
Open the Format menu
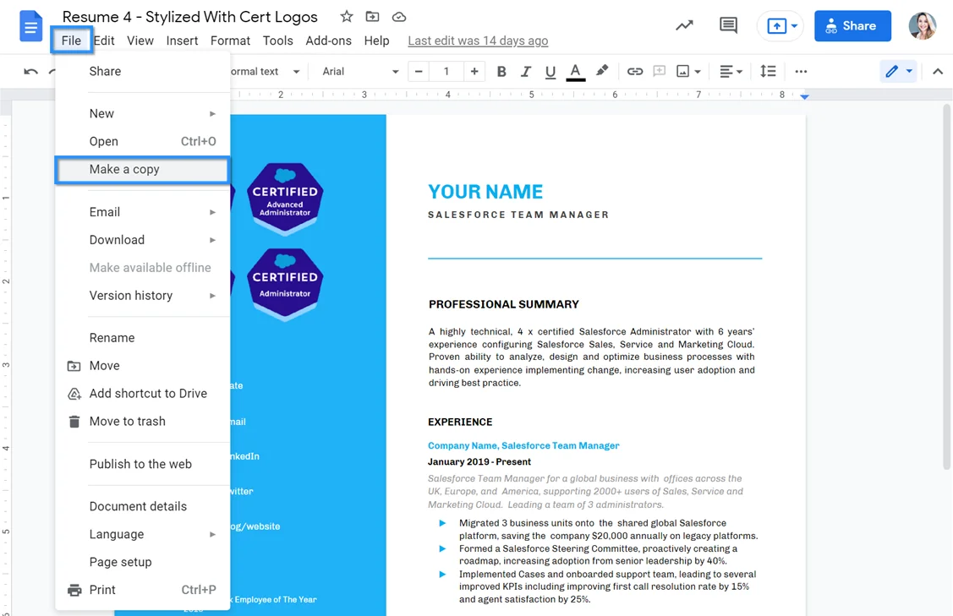coord(230,41)
